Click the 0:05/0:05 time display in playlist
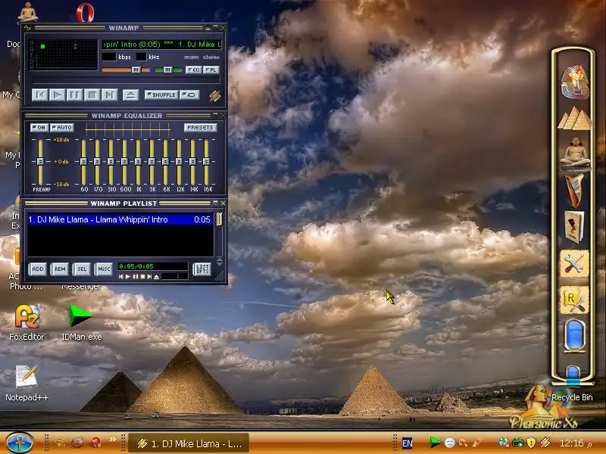The width and height of the screenshot is (606, 454). [136, 266]
